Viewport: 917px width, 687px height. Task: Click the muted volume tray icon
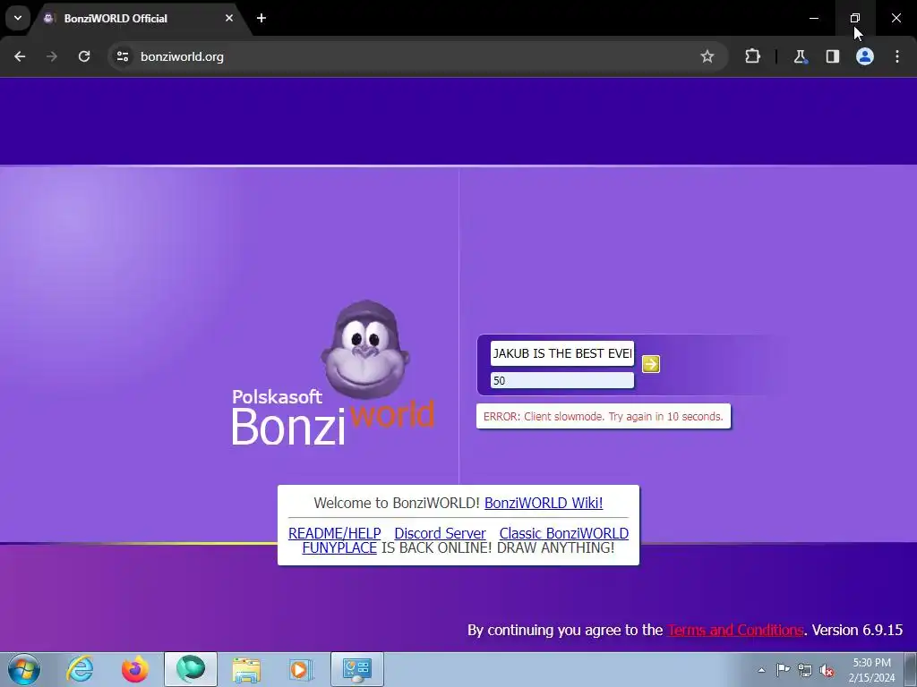click(827, 670)
